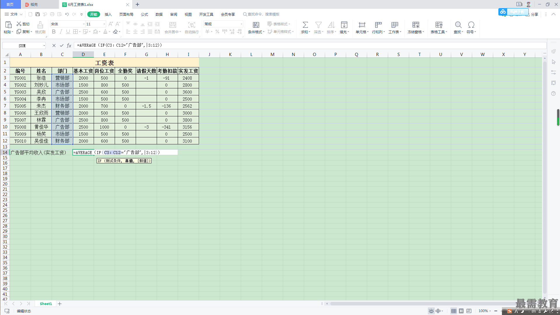The width and height of the screenshot is (560, 315).
Task: Confirm formula with the checkmark icon
Action: (62, 45)
